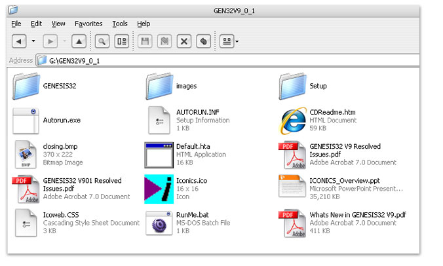443x266 pixels.
Task: Open the Tools menu
Action: tap(120, 24)
